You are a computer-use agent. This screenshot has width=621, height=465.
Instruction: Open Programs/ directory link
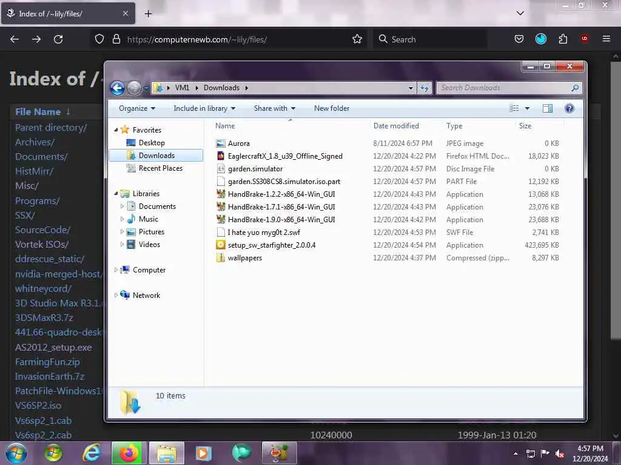tap(37, 200)
